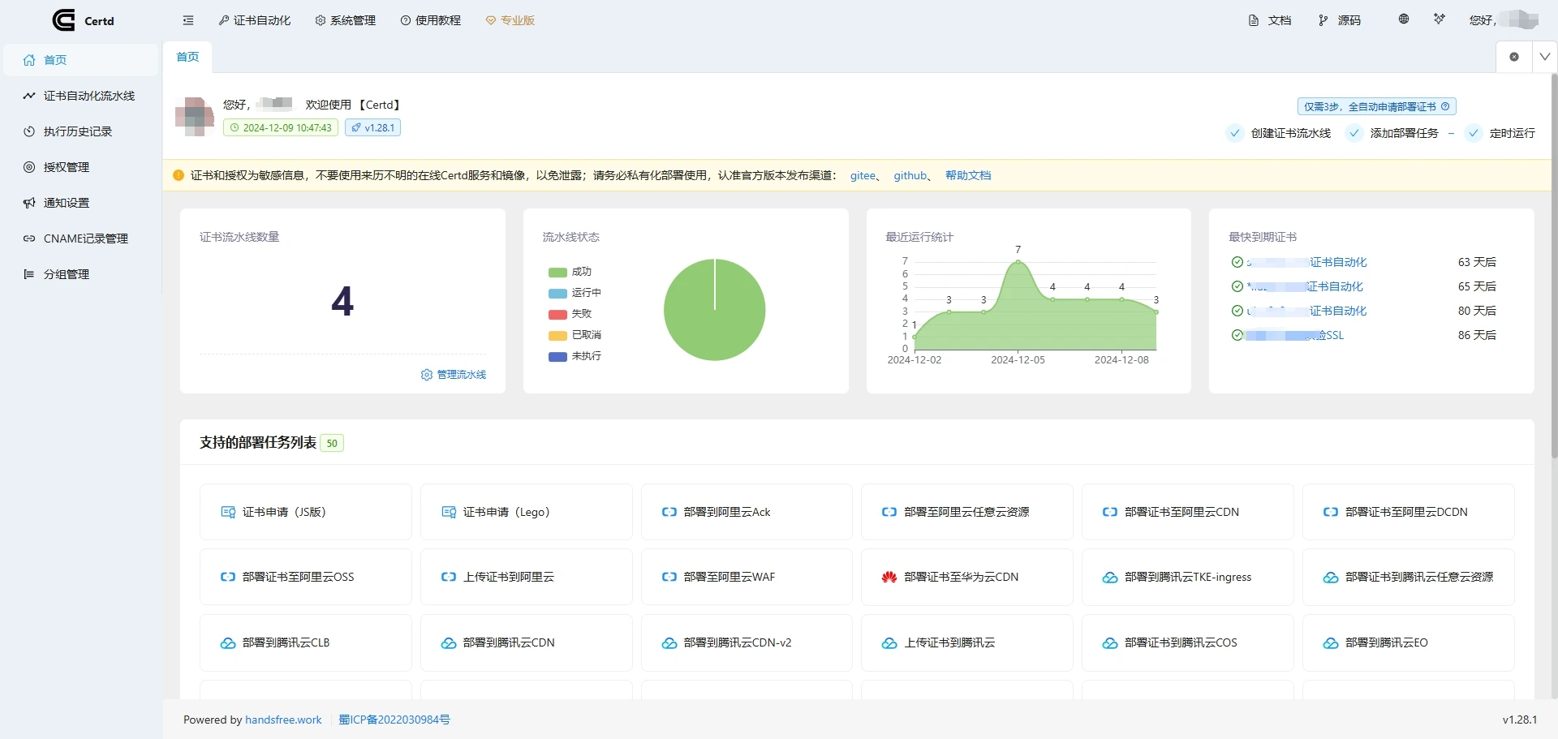Click the user avatar thumbnail
This screenshot has width=1558, height=739.
pos(195,116)
